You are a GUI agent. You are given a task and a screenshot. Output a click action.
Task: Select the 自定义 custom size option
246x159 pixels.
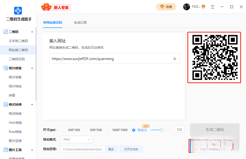tap(134, 130)
